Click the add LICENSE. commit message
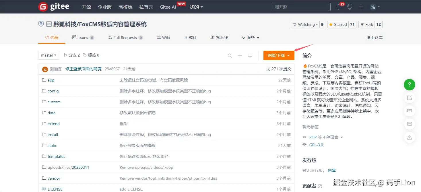421x192 pixels. [x=131, y=189]
